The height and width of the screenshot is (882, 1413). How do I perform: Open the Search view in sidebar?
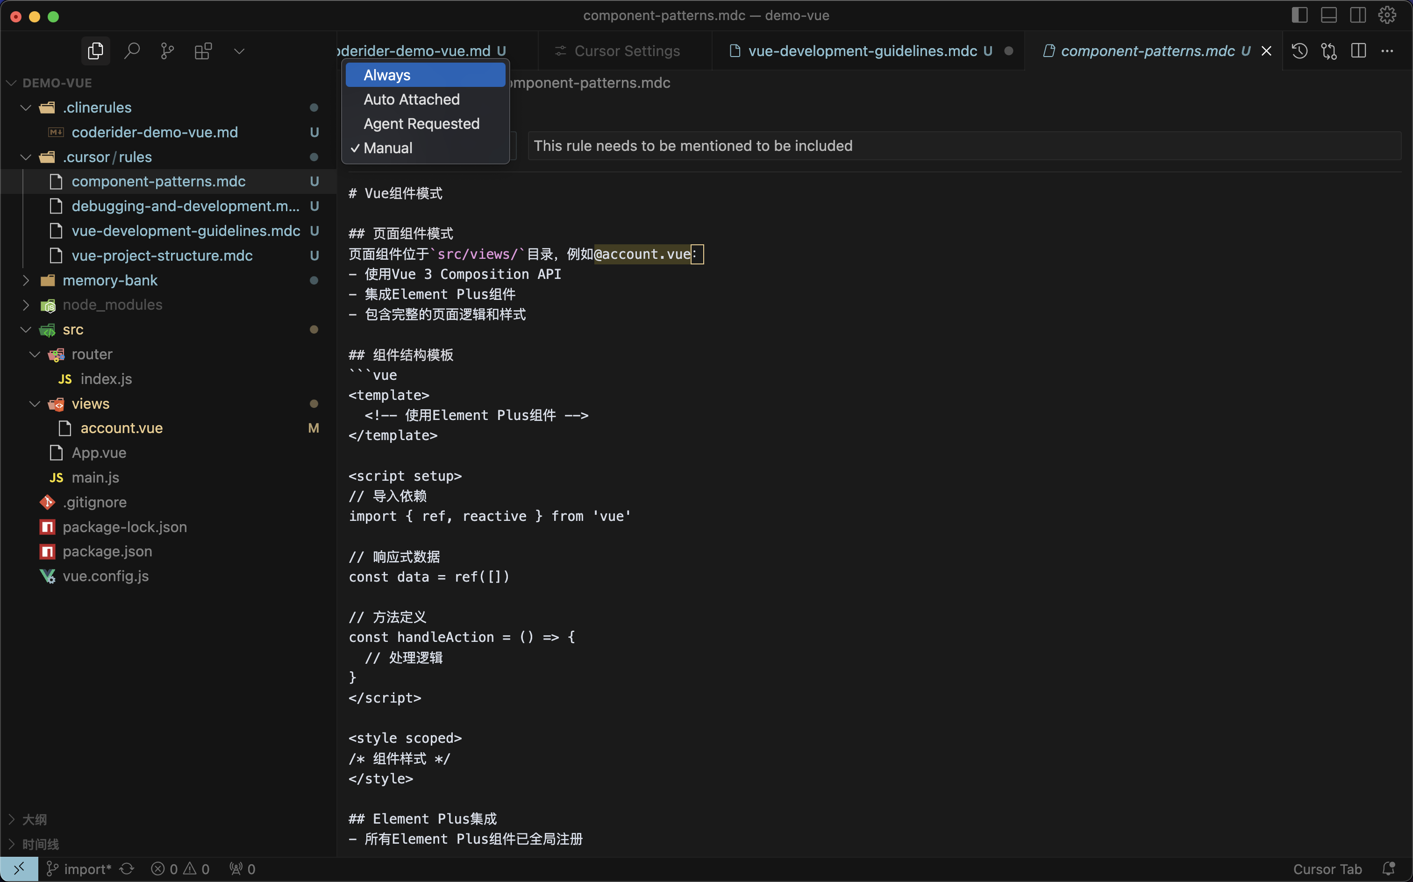pyautogui.click(x=132, y=51)
